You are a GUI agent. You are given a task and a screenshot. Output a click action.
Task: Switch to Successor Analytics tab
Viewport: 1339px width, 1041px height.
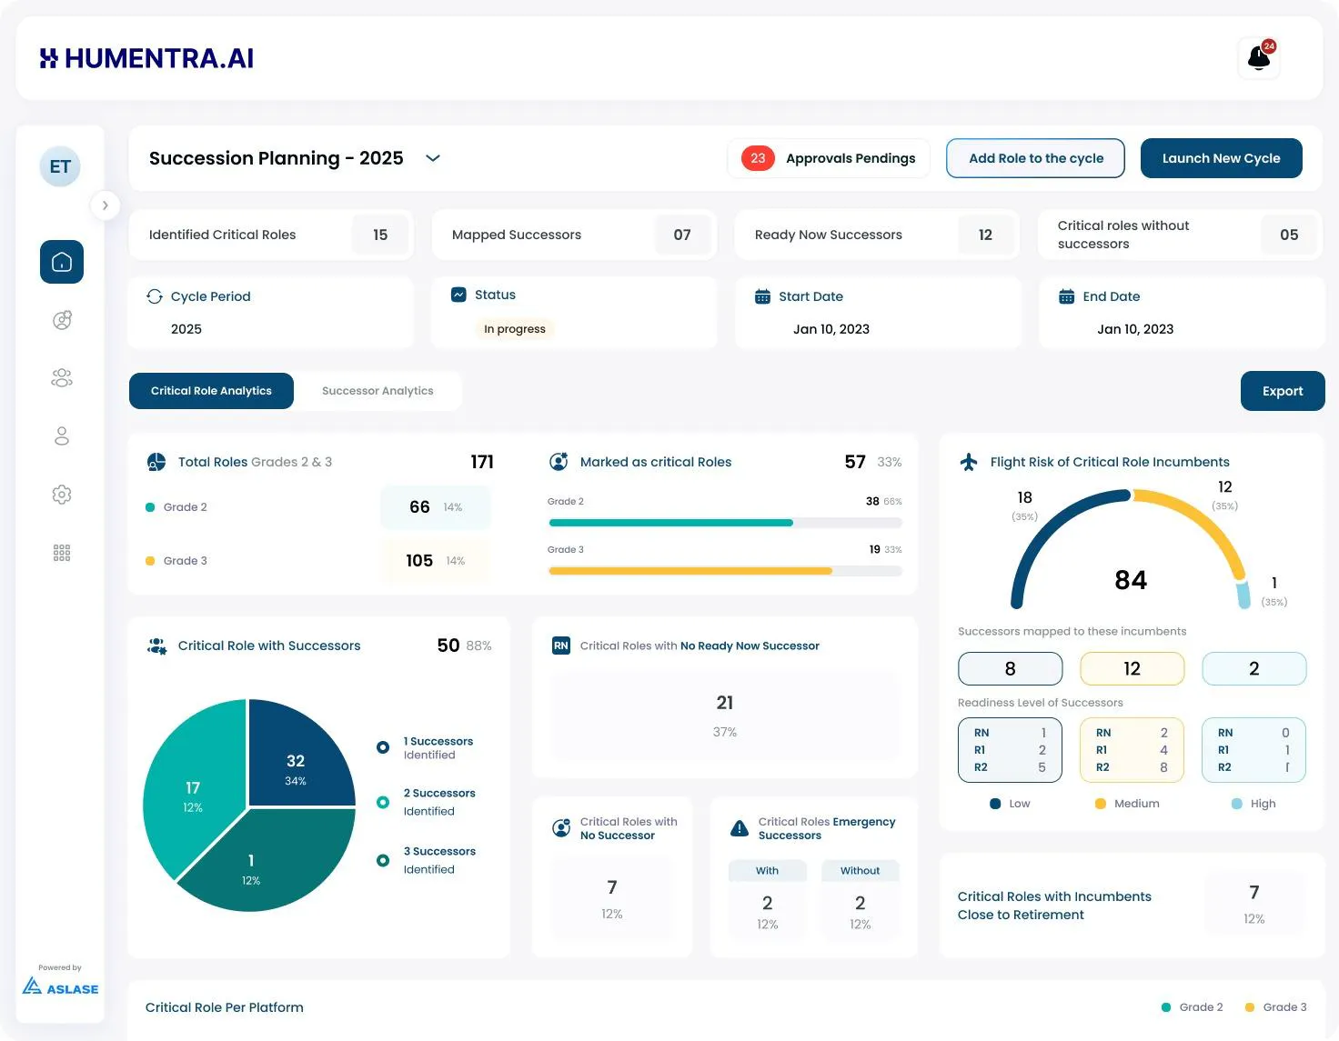point(378,391)
